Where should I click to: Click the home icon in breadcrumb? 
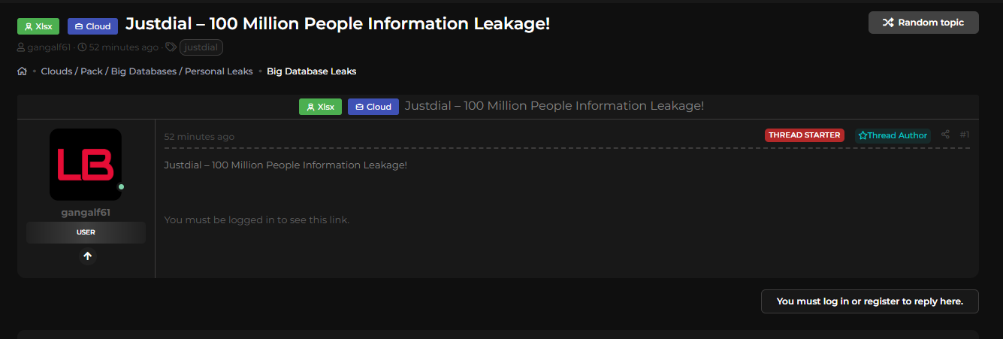[x=23, y=71]
